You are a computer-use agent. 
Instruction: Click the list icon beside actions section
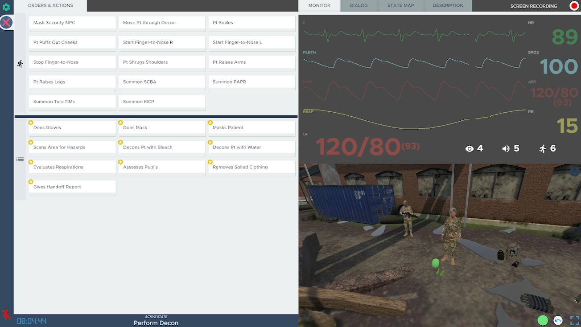[20, 159]
